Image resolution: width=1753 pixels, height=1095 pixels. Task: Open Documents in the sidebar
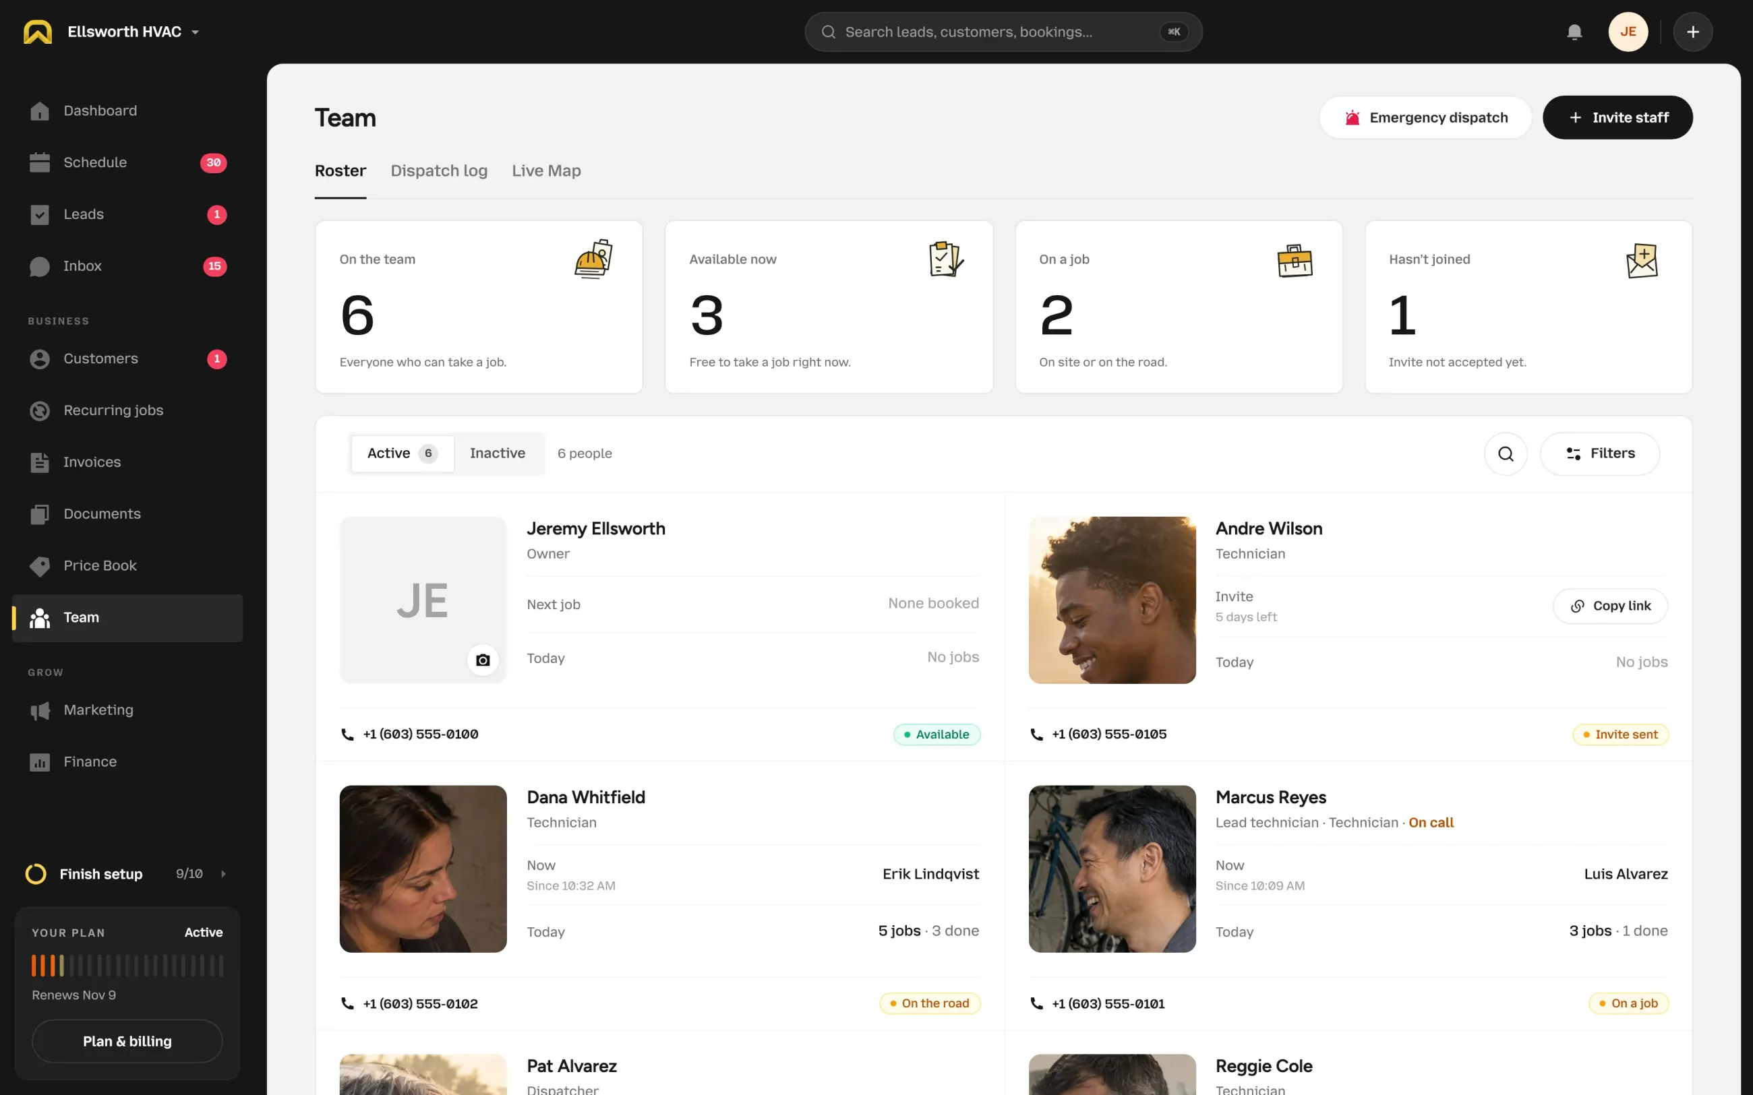click(x=127, y=514)
